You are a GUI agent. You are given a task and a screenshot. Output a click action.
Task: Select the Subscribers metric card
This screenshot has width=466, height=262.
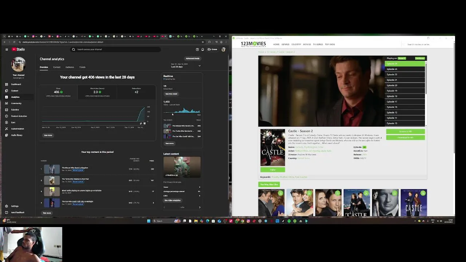point(136,92)
